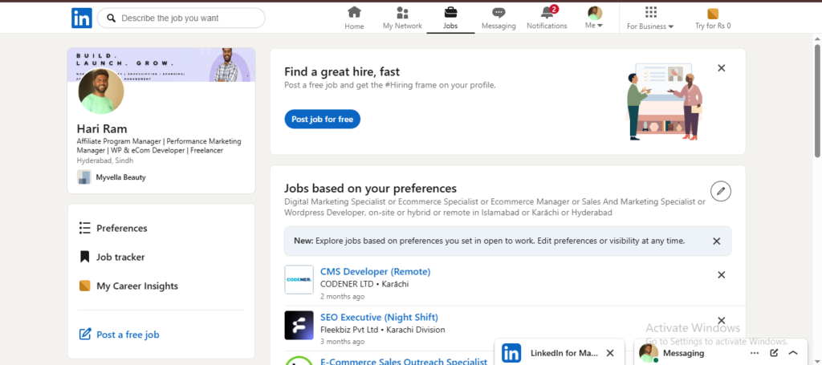Click Try for Rs 0 premium icon
The height and width of the screenshot is (365, 822).
713,18
